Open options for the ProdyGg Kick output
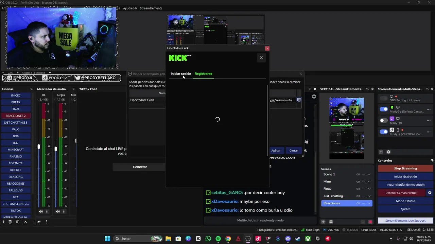This screenshot has height=244, width=435. point(429,109)
